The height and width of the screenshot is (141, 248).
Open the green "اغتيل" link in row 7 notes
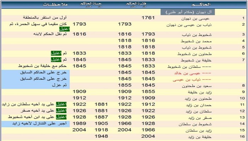click(56, 60)
